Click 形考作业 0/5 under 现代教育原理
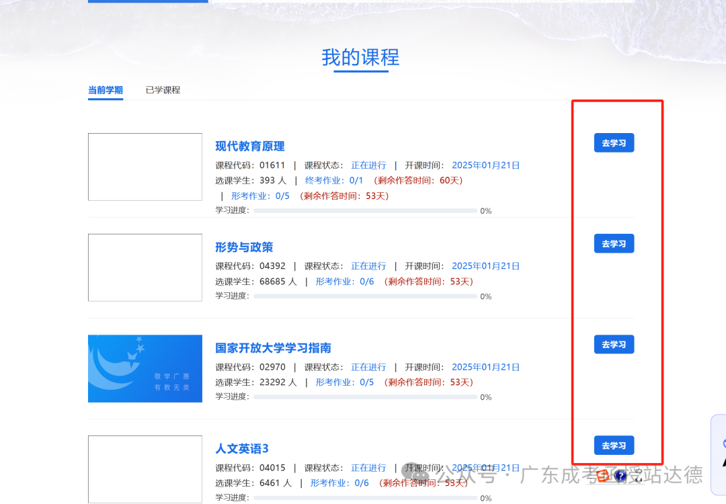This screenshot has height=504, width=726. pyautogui.click(x=260, y=196)
